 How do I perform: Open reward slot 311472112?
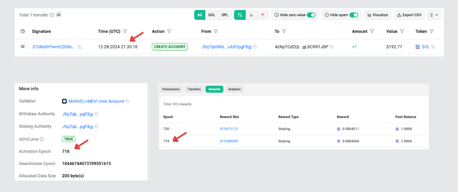pyautogui.click(x=229, y=129)
